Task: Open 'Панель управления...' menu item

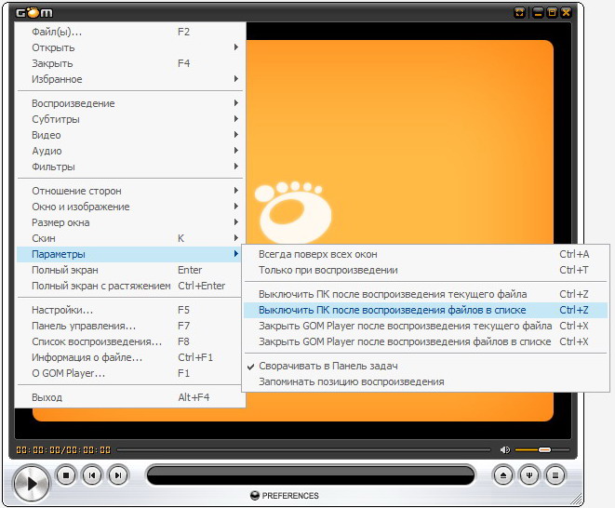Action: point(129,326)
